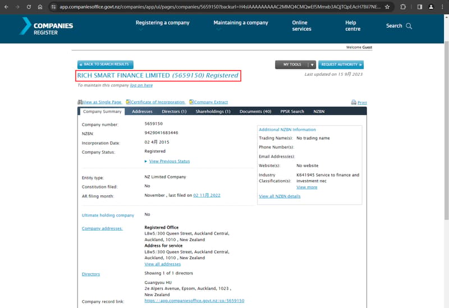Open the PPSR Search tab
This screenshot has height=308, width=449.
click(292, 111)
